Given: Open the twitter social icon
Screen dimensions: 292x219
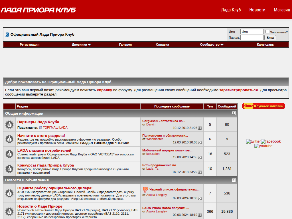Looking at the screenshot, I should coord(253,141).
